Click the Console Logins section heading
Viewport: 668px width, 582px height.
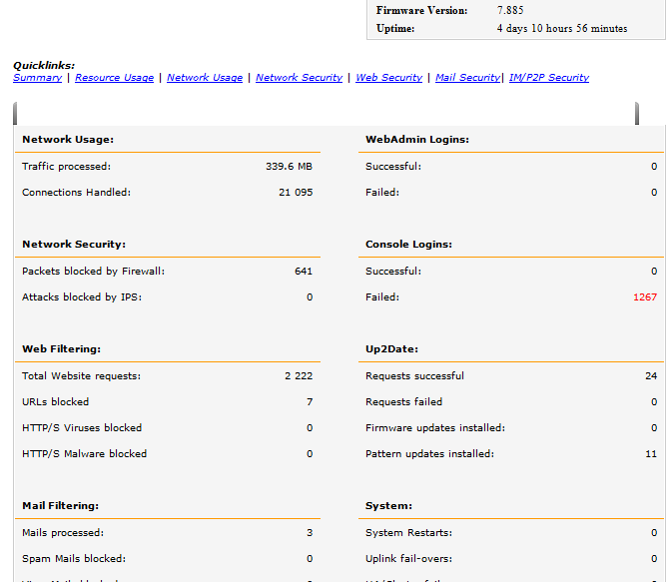[408, 245]
